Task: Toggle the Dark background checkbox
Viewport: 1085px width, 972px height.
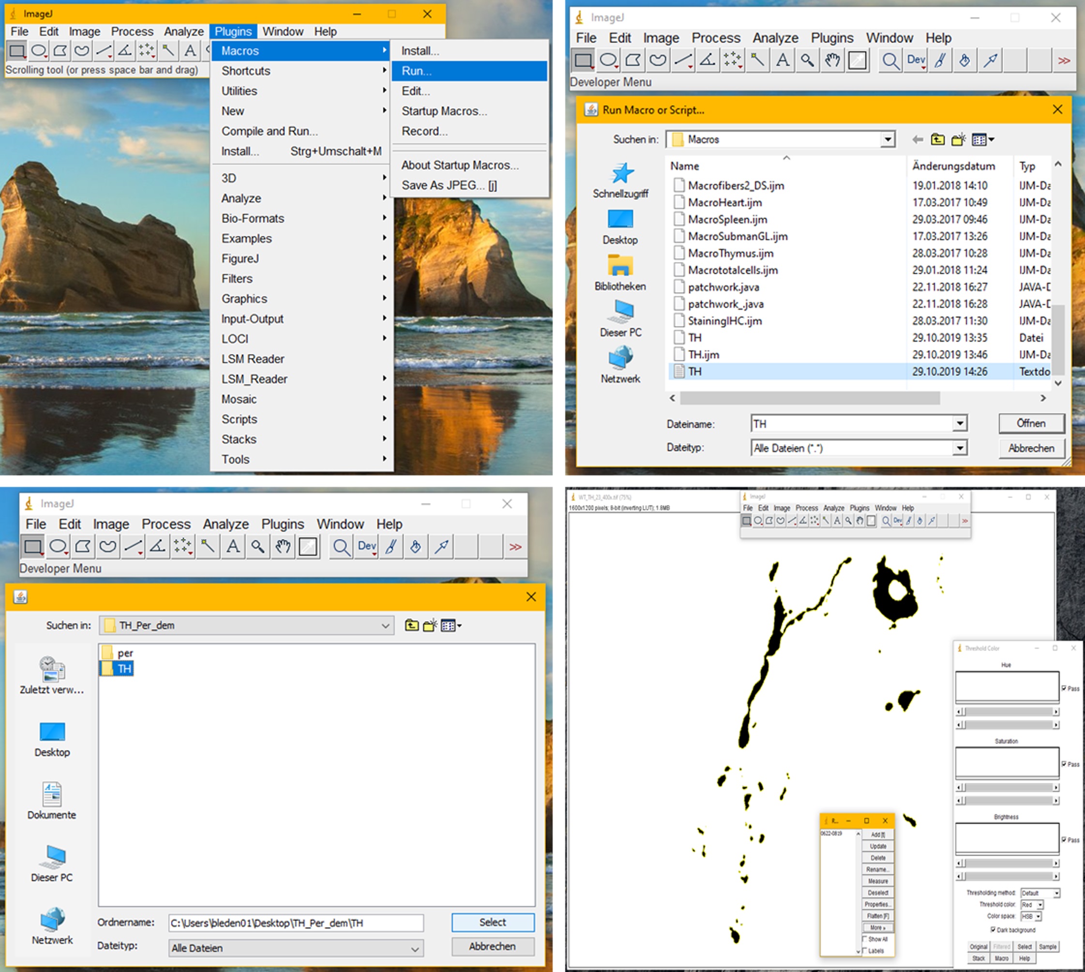Action: [993, 930]
